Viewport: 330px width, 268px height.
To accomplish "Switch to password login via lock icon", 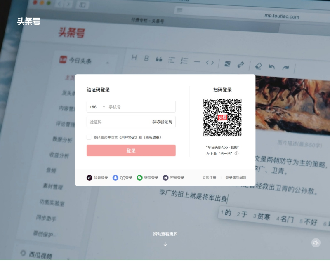I will tap(165, 178).
